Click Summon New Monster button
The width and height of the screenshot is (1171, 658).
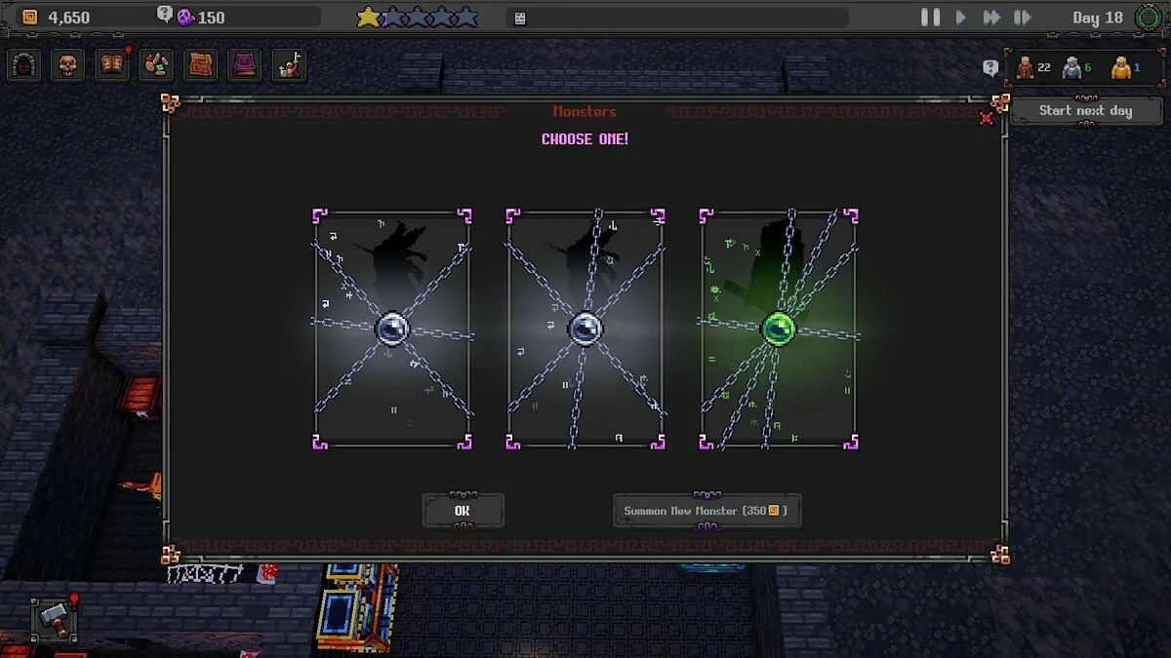pos(706,511)
